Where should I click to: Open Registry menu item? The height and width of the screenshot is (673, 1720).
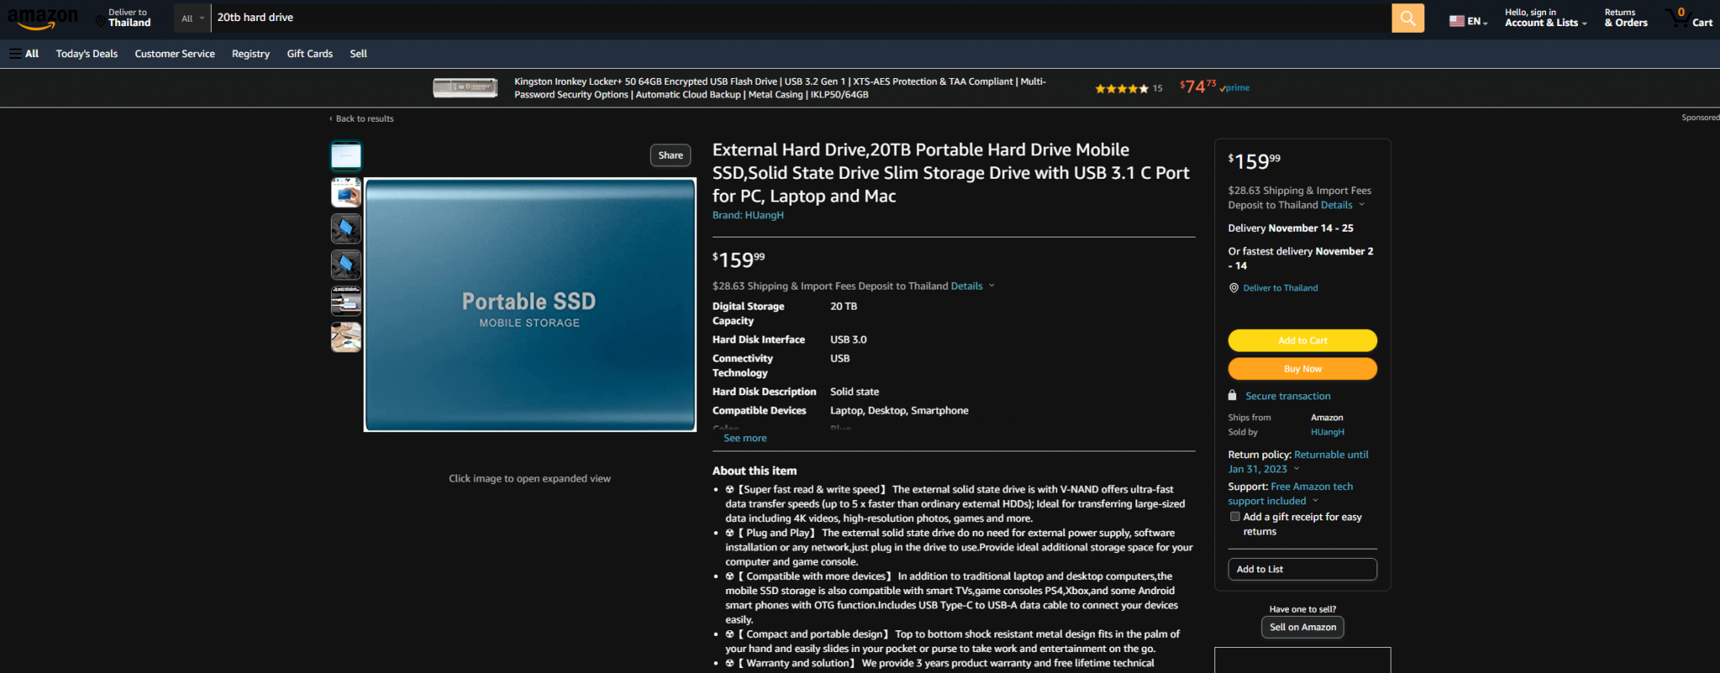point(251,54)
